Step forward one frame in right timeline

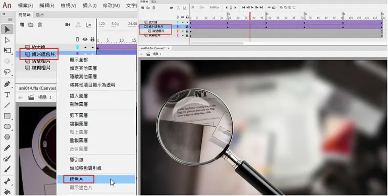pos(256,7)
